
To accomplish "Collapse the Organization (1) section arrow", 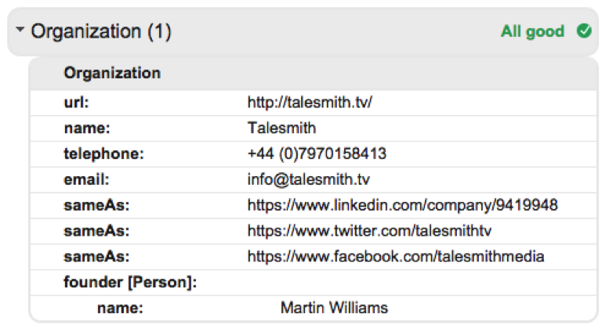I will [x=20, y=29].
